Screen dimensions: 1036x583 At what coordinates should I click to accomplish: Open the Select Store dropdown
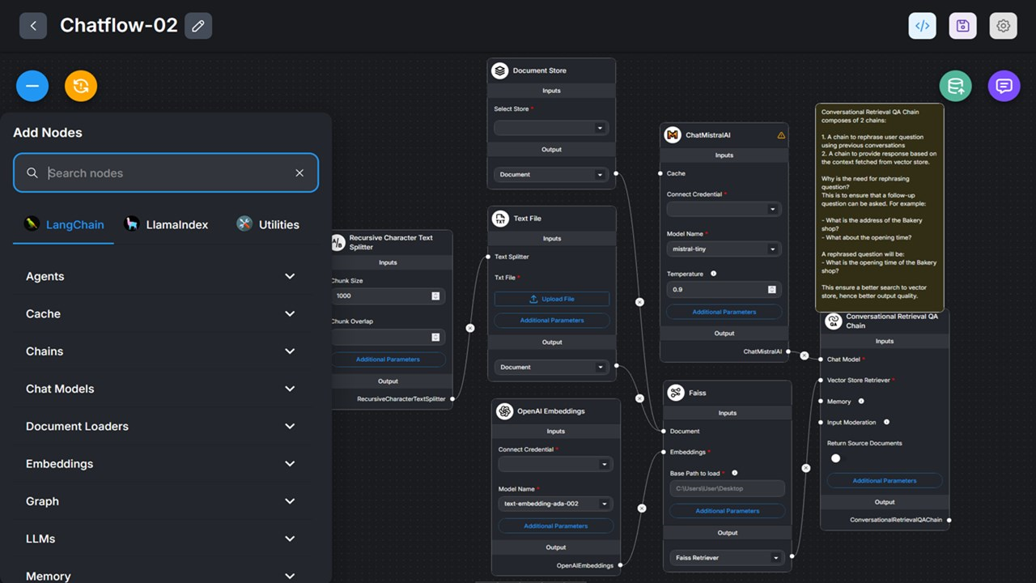pos(551,128)
